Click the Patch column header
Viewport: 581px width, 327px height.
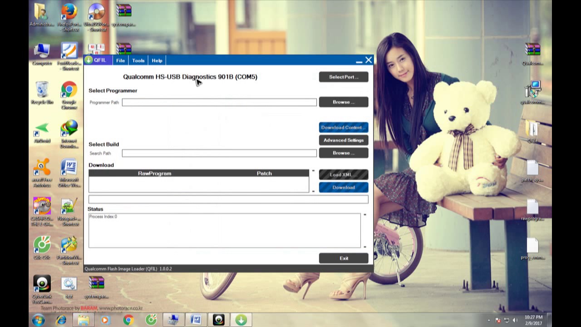[264, 173]
